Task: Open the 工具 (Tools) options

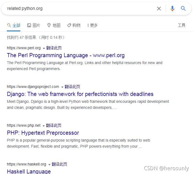Action: coord(181,25)
